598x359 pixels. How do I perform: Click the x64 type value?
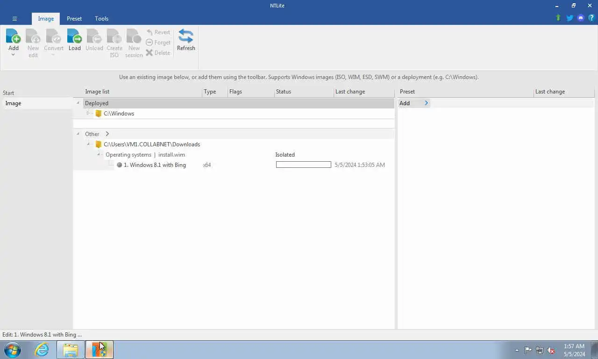(x=207, y=165)
